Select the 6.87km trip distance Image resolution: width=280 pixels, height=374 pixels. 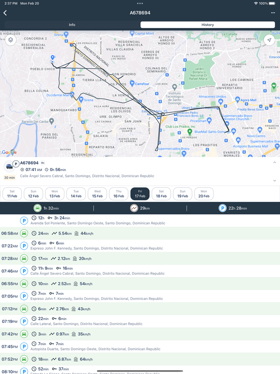[x=64, y=359]
